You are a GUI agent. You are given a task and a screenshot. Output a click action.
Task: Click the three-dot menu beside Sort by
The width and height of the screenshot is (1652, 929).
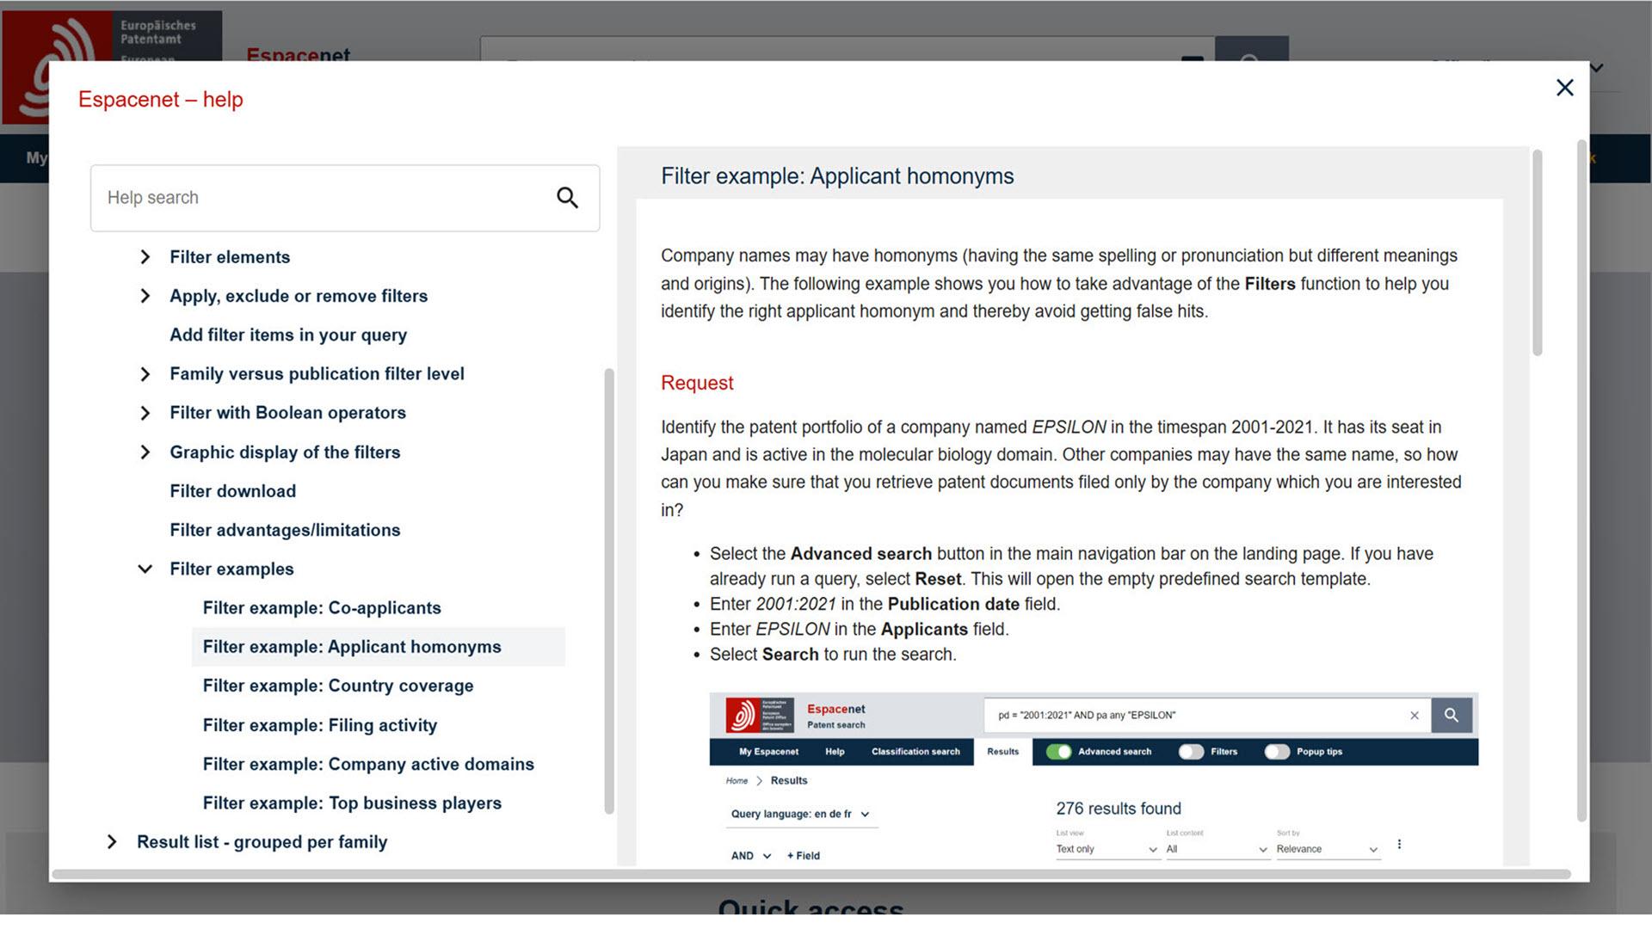click(1399, 845)
